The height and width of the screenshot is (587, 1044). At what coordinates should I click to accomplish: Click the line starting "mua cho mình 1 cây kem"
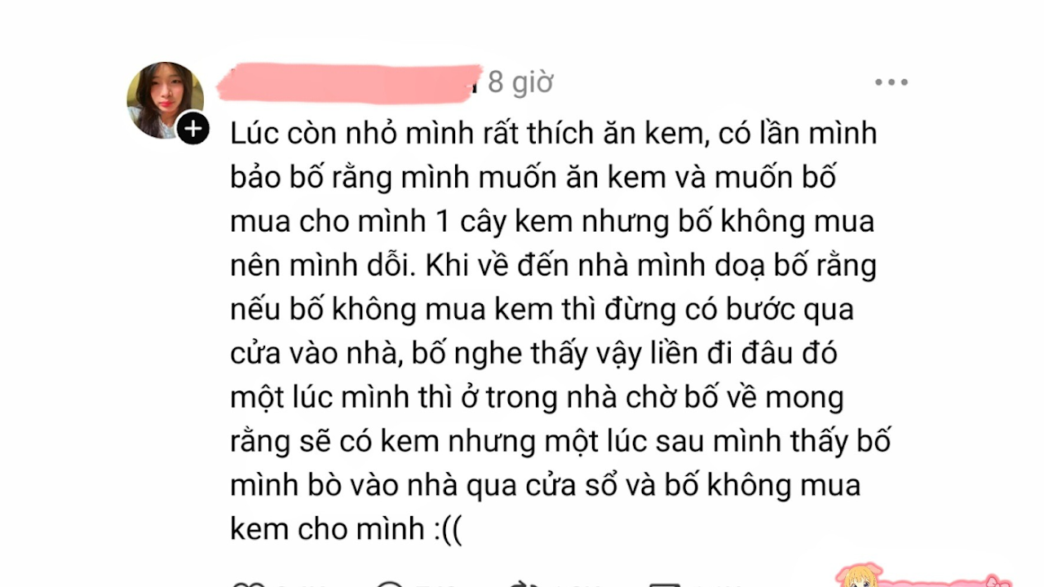pos(552,221)
